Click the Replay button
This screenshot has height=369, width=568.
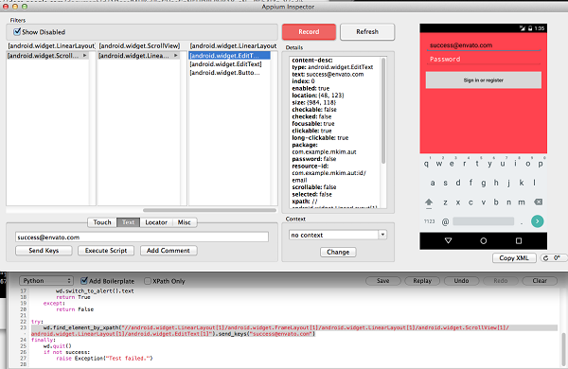422,281
